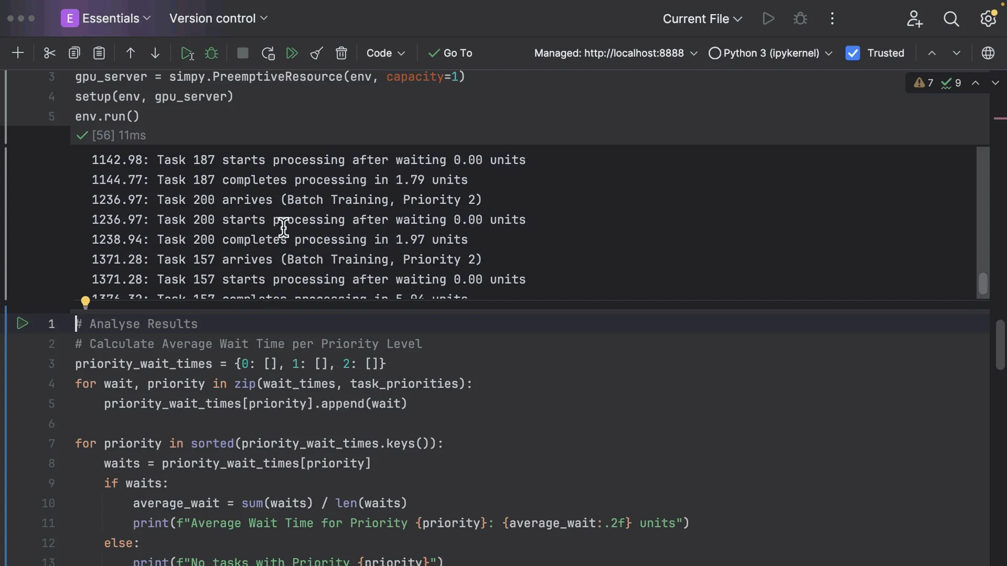Choose Python 3 (ipykernel) kernel dropdown
The width and height of the screenshot is (1007, 566).
click(770, 53)
